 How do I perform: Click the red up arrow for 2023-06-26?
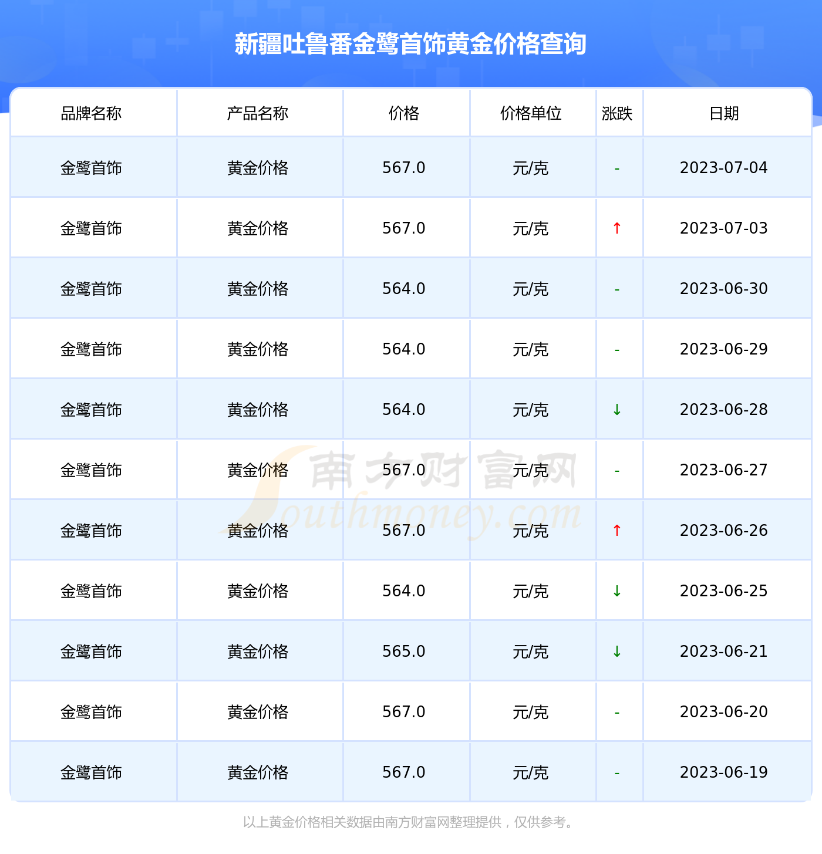pyautogui.click(x=617, y=531)
